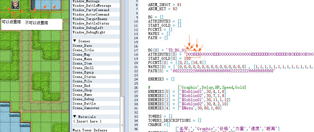Select Scene_Menu script
Screen dimensions: 314x132
(96, 59)
